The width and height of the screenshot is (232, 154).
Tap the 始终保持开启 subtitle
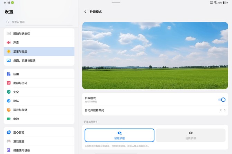pyautogui.click(x=91, y=102)
